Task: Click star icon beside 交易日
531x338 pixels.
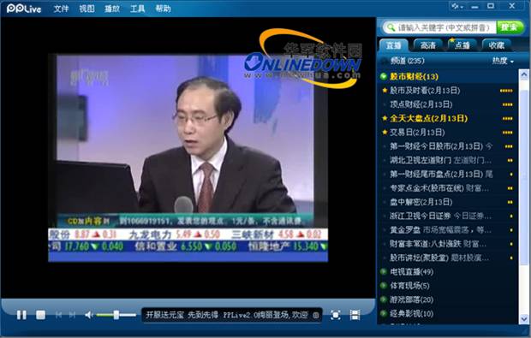Action: (x=385, y=132)
